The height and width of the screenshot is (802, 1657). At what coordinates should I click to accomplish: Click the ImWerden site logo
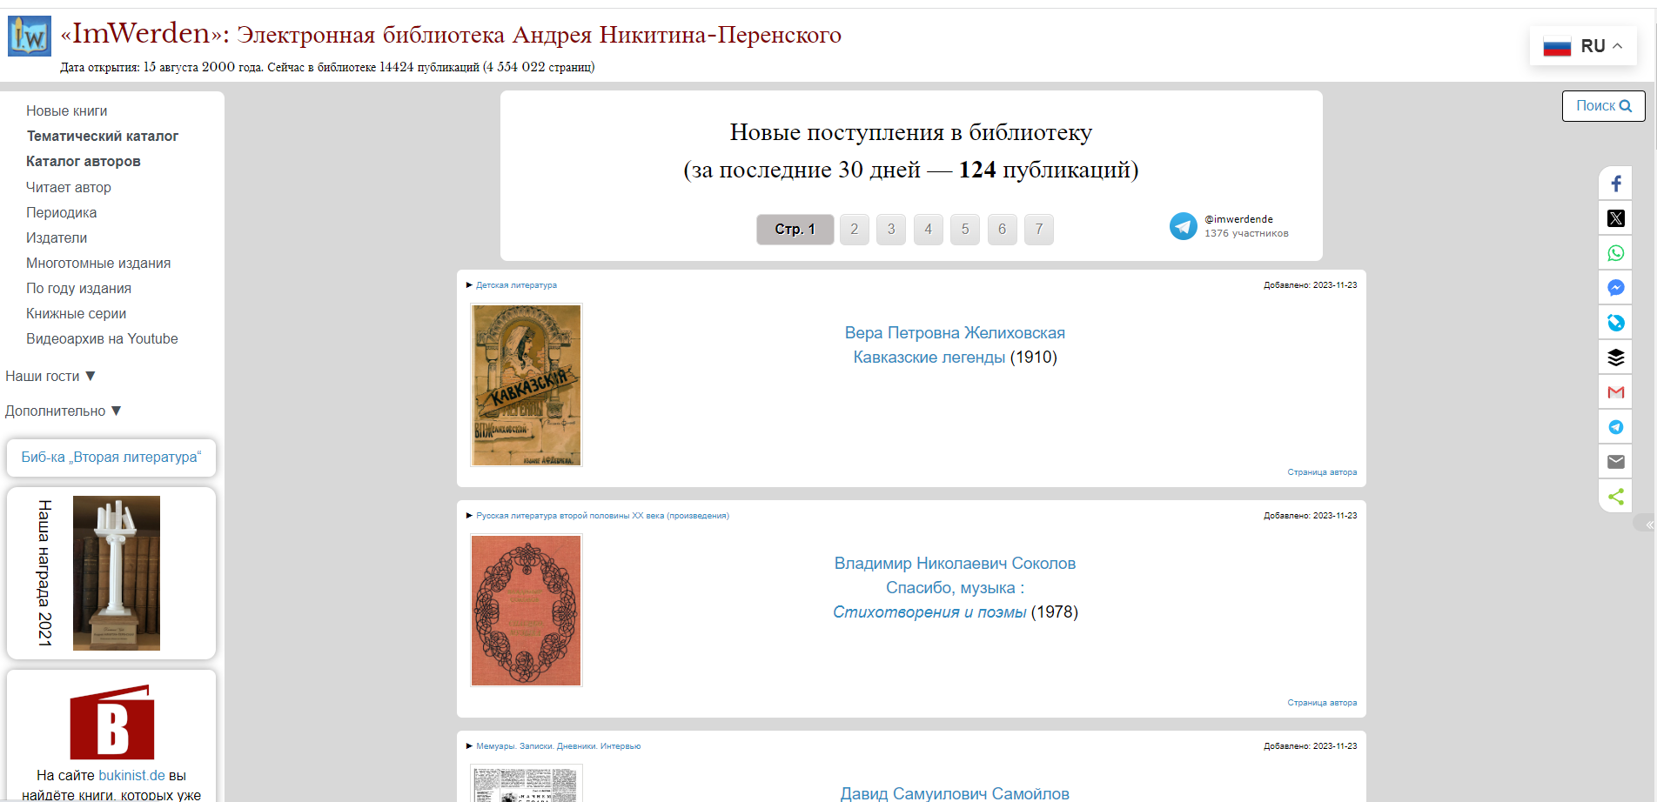pyautogui.click(x=30, y=37)
